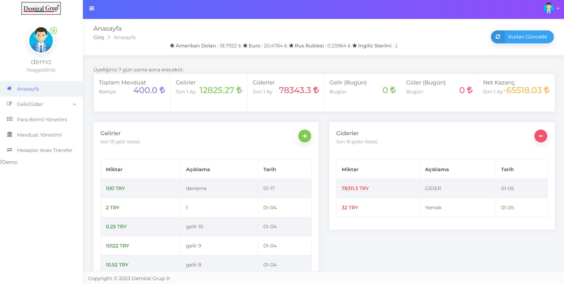564x284 pixels.
Task: Click the home icon beside Anasayfa
Action: pos(9,88)
